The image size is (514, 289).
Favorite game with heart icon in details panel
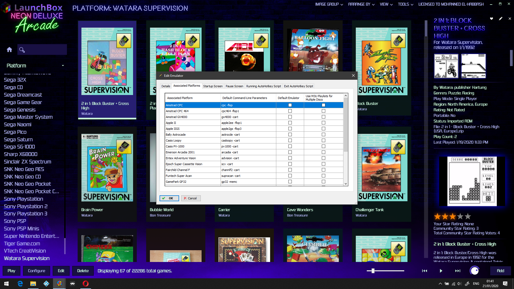[492, 18]
